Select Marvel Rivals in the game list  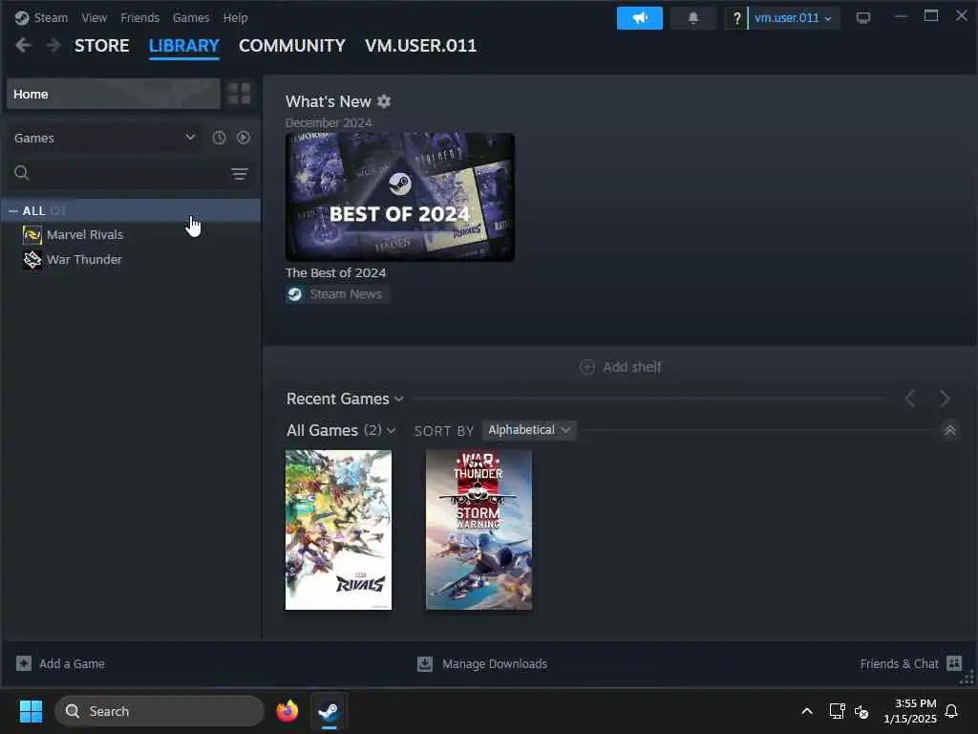pos(85,235)
